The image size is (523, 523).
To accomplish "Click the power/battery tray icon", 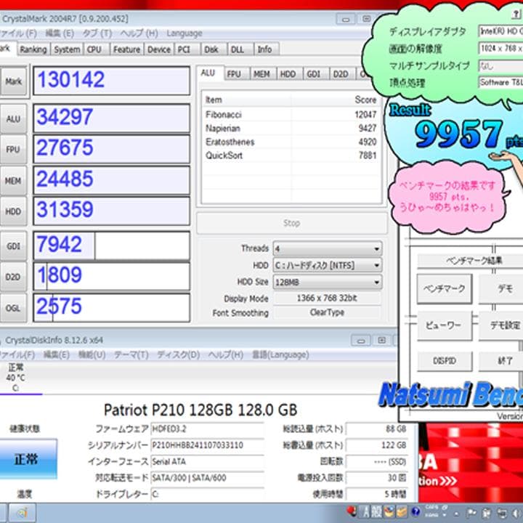I will coord(487,512).
